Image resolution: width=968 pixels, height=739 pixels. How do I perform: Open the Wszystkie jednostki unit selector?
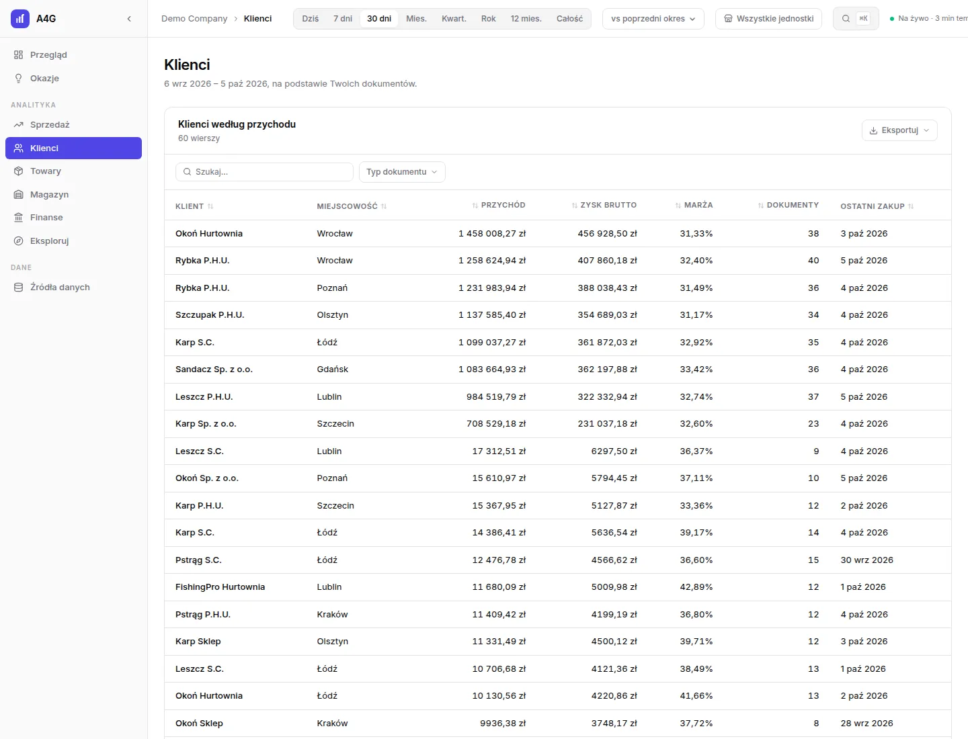pyautogui.click(x=768, y=19)
